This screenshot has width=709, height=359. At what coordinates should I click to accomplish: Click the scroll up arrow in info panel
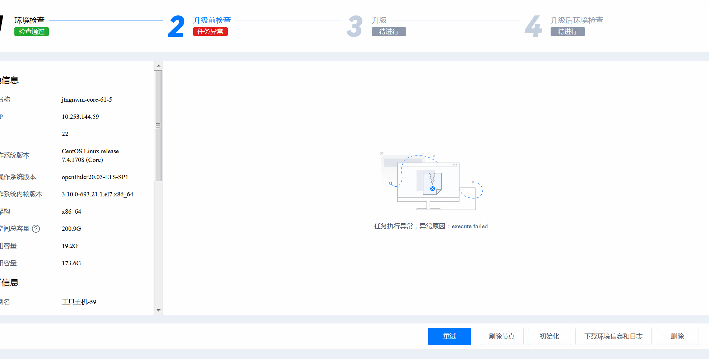(158, 66)
